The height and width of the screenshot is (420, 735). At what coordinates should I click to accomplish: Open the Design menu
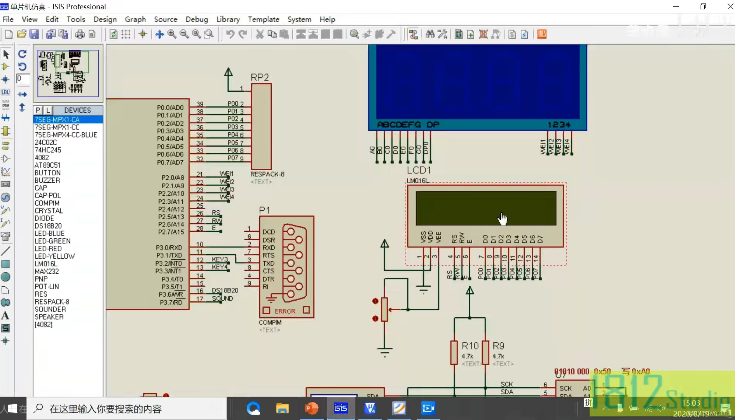tap(105, 19)
